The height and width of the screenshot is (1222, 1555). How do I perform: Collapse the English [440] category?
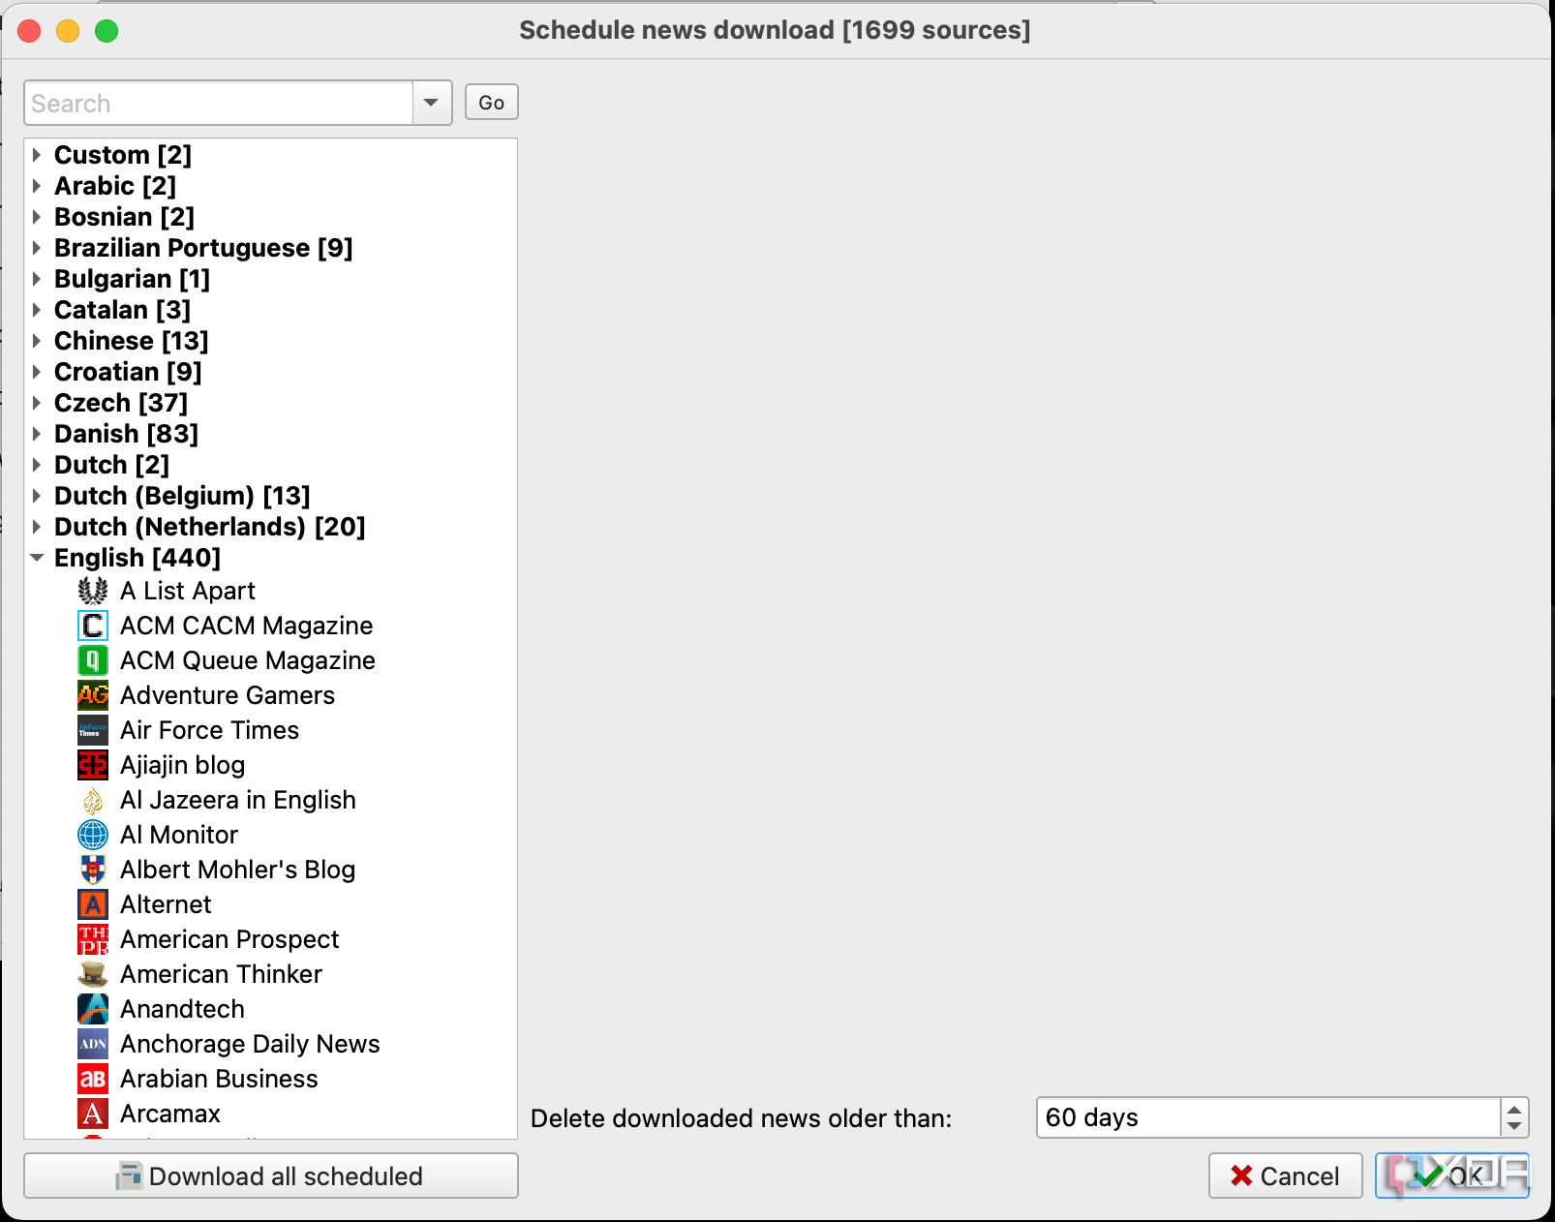[x=37, y=558]
